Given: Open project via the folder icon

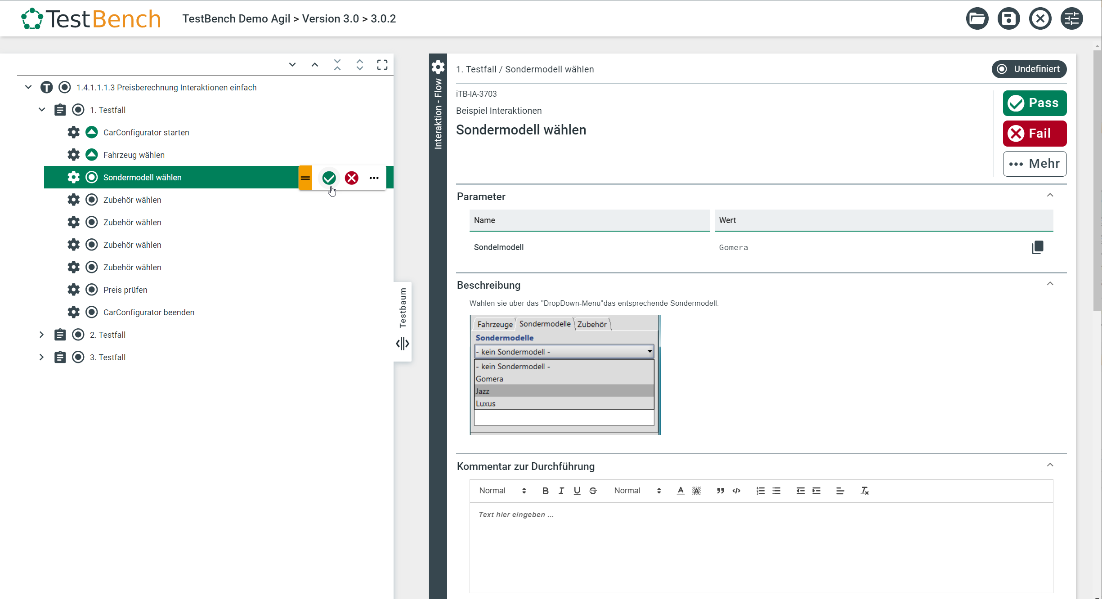Looking at the screenshot, I should point(977,19).
